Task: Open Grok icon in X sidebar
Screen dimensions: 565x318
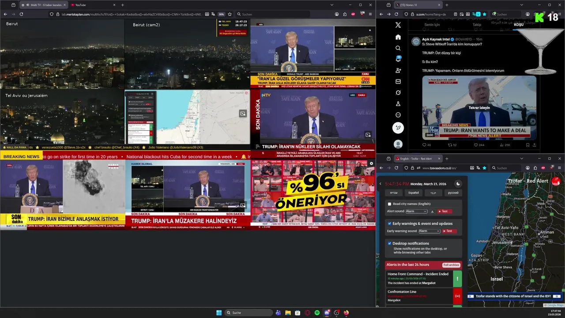Action: coord(398,93)
